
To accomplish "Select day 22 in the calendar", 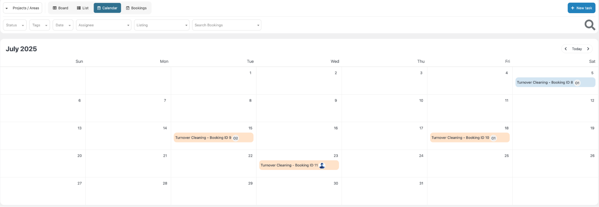I will pyautogui.click(x=250, y=156).
